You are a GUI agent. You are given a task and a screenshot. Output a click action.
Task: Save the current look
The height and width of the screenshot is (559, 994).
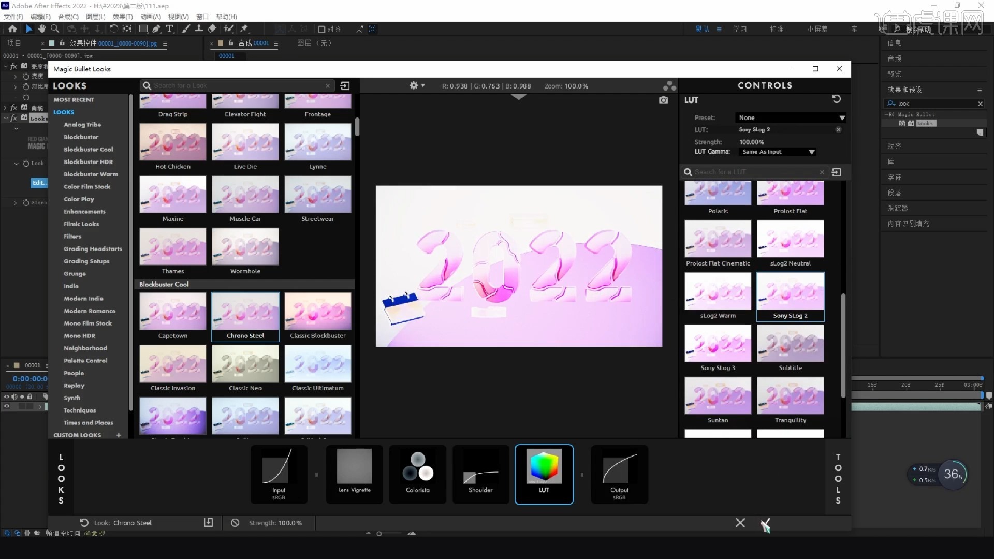pos(208,523)
